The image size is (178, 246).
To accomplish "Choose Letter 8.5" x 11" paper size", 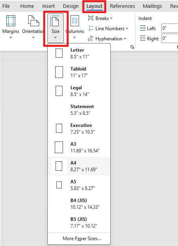I will tap(79, 53).
